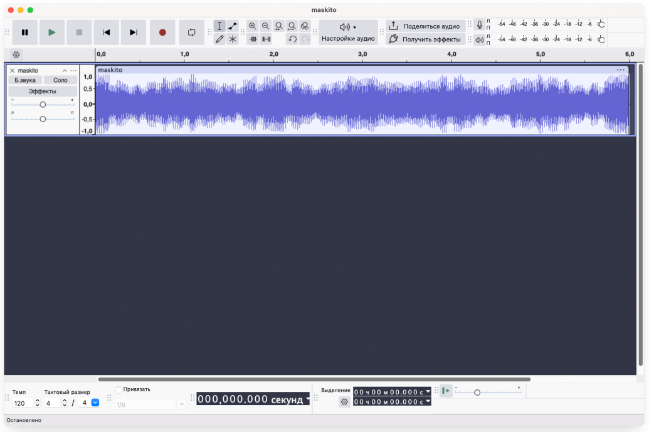Select the Multi-tool
Image resolution: width=649 pixels, height=432 pixels.
click(233, 39)
